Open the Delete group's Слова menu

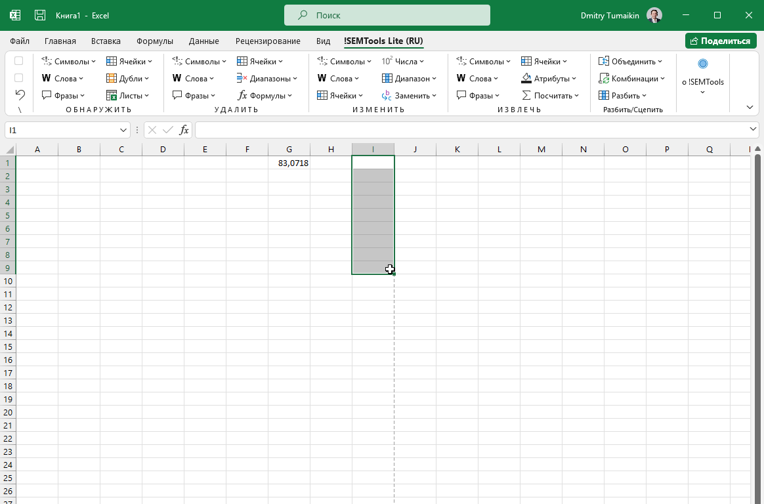(193, 78)
